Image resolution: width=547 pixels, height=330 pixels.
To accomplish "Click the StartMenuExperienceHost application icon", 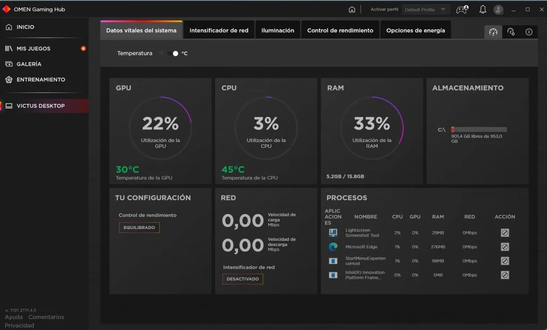I will tap(333, 261).
